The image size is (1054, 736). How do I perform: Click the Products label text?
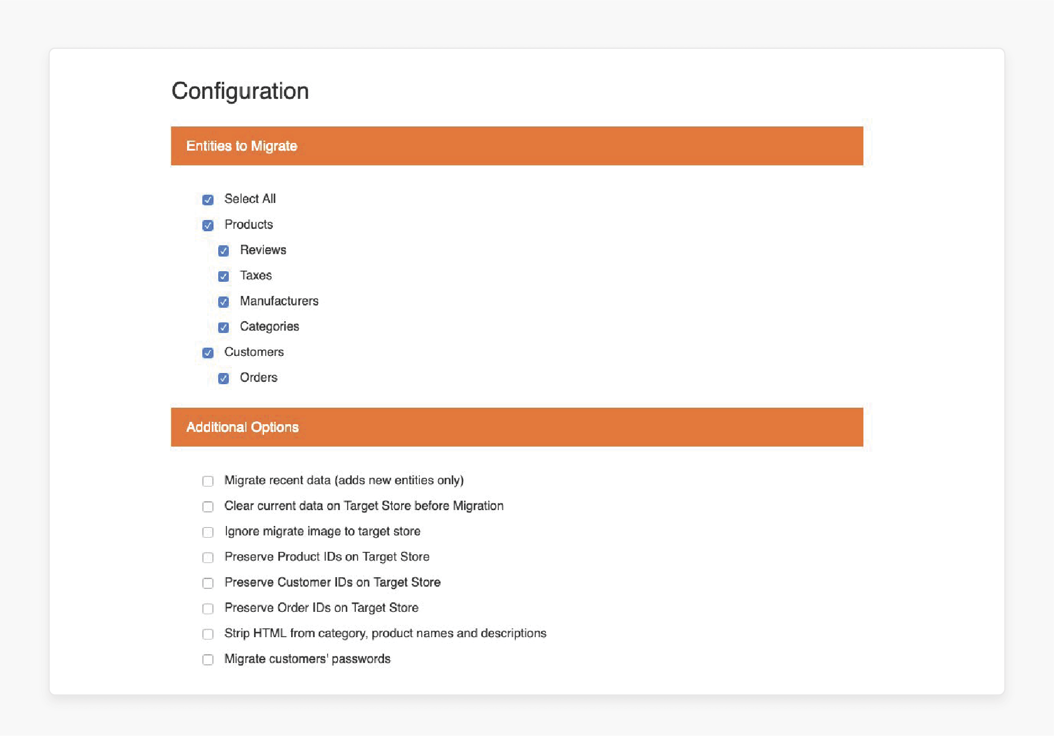click(249, 225)
